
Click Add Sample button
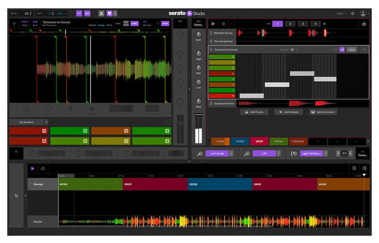point(288,112)
